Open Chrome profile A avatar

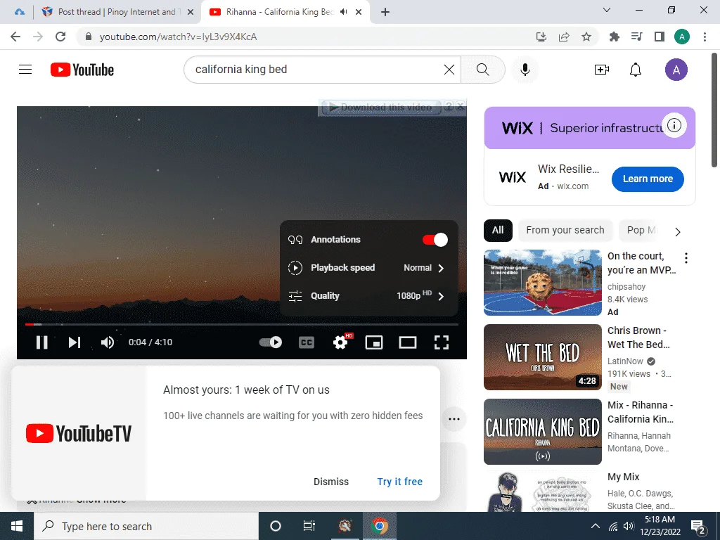click(x=681, y=37)
